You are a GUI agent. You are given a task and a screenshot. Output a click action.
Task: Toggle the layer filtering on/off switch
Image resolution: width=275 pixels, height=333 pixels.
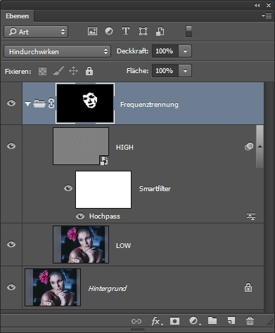point(188,32)
